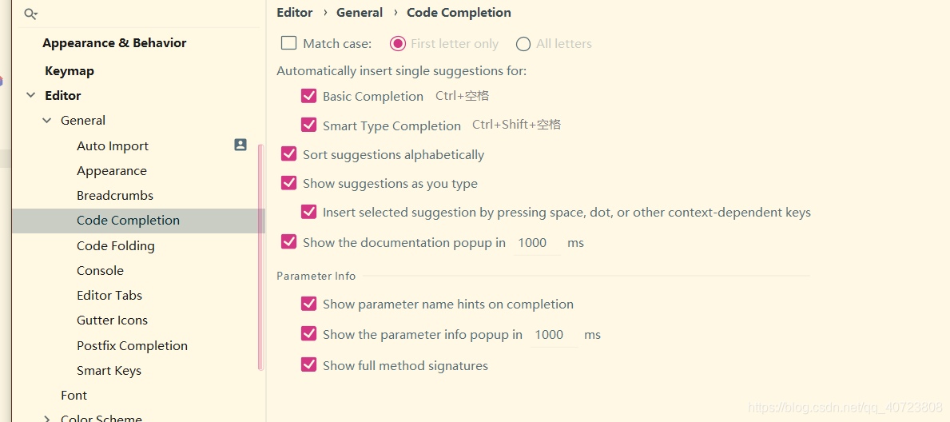Open the Postfix Completion settings
This screenshot has height=422, width=950.
tap(132, 345)
